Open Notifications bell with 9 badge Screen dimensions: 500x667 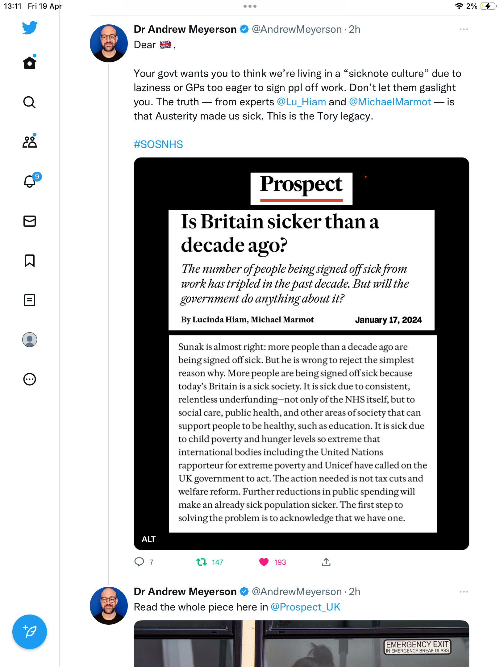tap(31, 181)
